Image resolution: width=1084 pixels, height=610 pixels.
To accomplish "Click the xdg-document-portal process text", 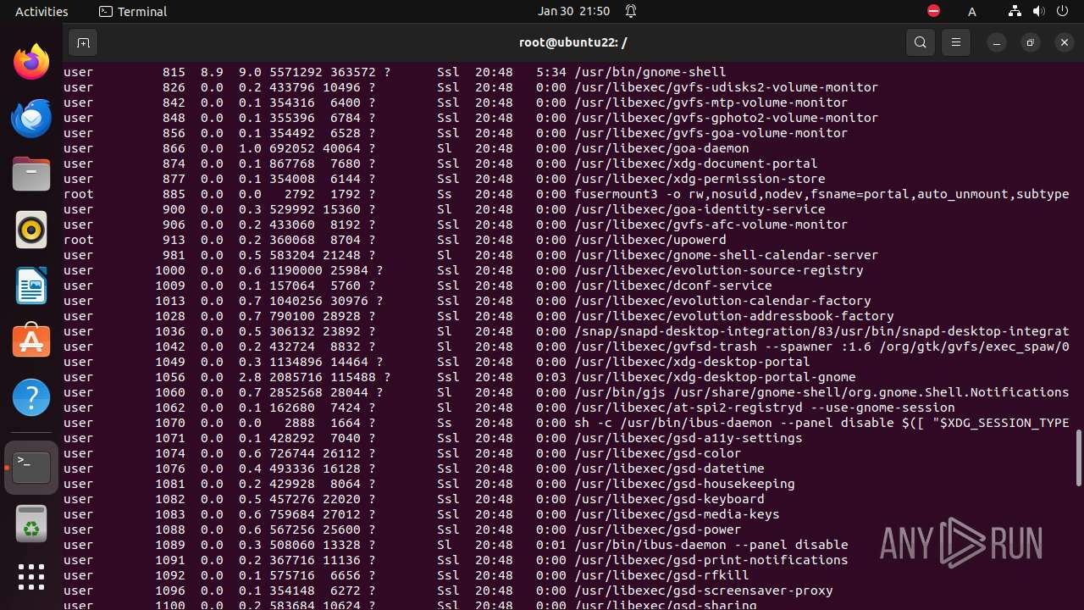I will pos(695,164).
